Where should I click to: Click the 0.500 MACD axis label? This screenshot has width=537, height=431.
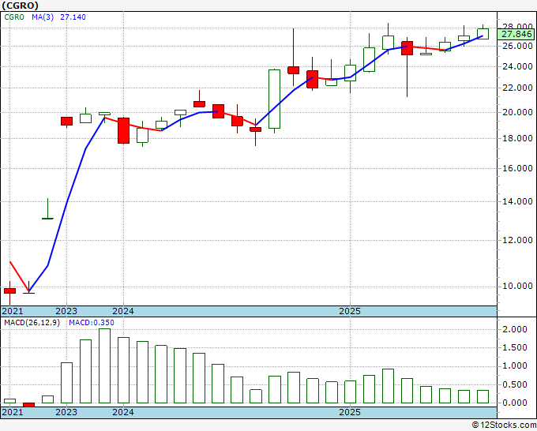point(515,384)
